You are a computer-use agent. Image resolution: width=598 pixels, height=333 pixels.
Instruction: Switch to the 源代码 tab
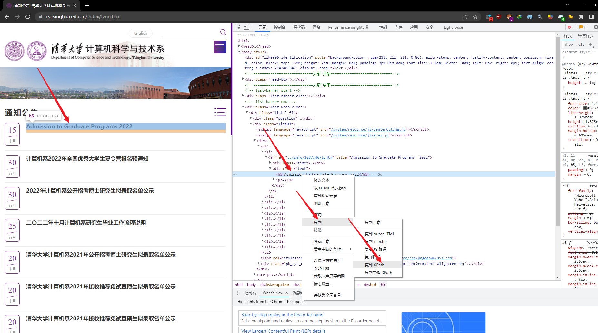[x=299, y=27]
